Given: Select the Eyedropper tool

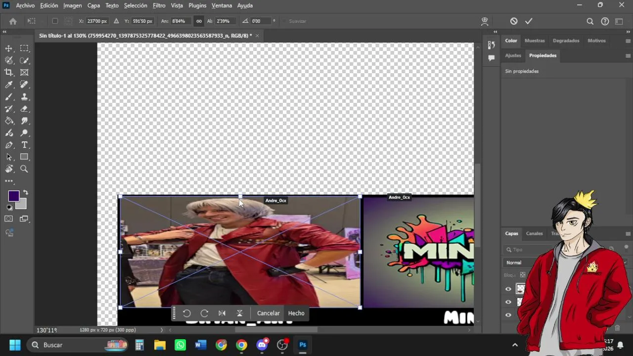Looking at the screenshot, I should 9,85.
